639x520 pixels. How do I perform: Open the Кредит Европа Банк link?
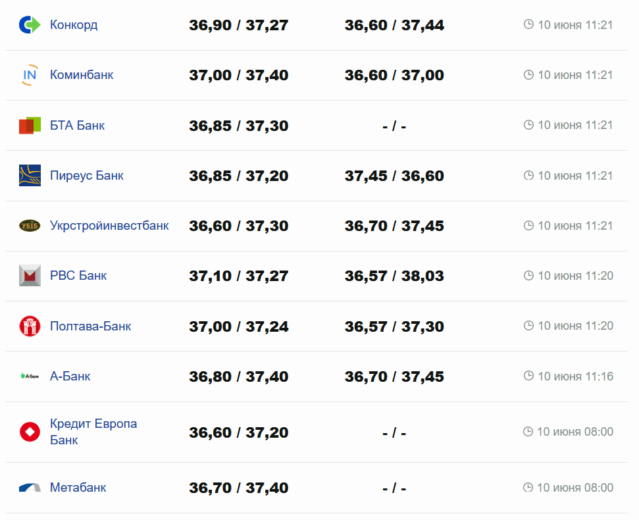coord(93,431)
